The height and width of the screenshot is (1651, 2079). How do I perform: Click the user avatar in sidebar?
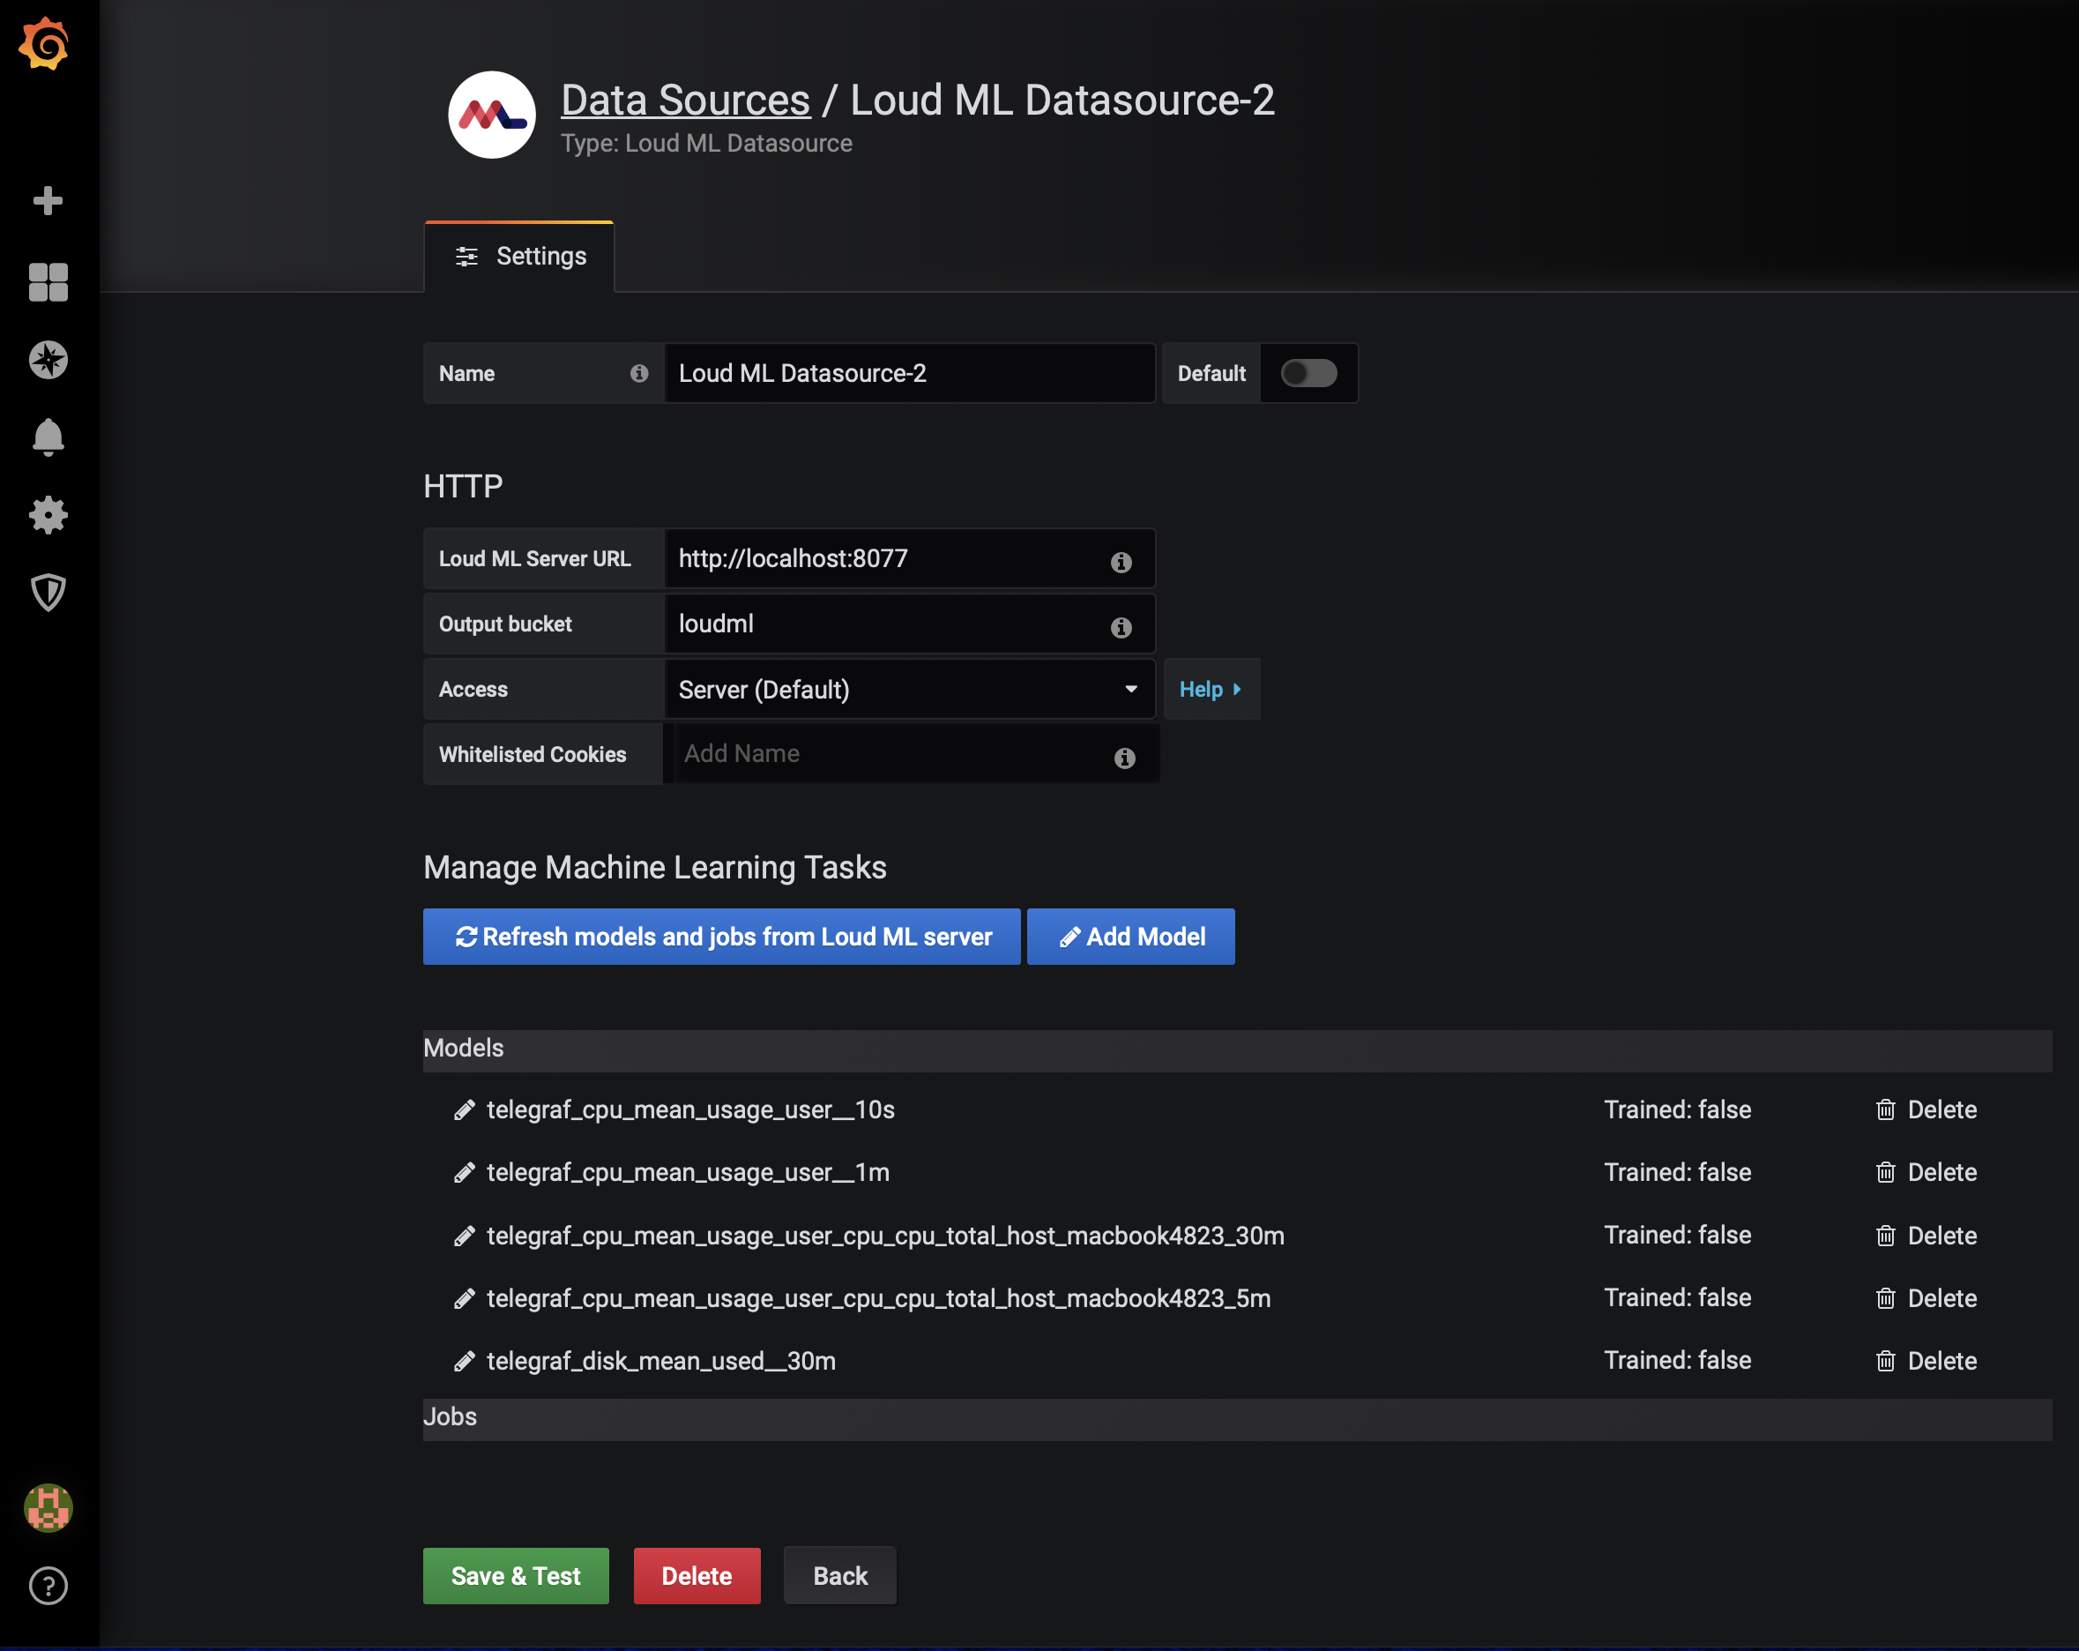click(x=48, y=1507)
